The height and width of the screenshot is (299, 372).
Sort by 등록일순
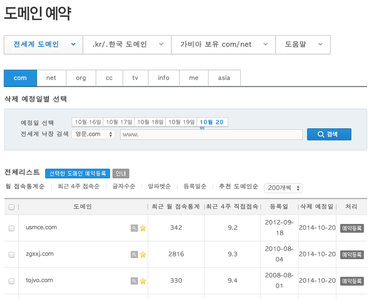[195, 186]
